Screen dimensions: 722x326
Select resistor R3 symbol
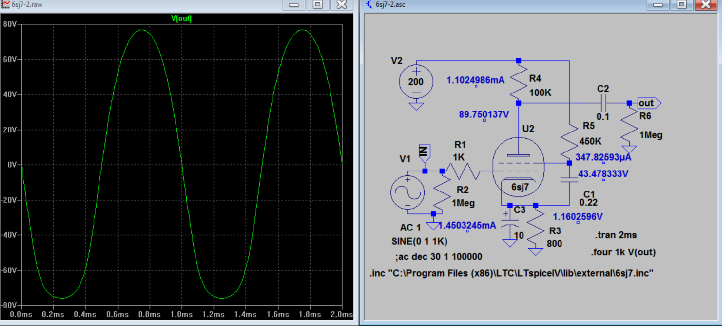[536, 227]
